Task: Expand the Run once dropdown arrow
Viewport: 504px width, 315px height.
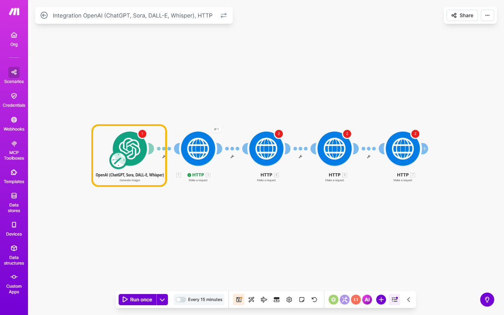Action: click(162, 300)
